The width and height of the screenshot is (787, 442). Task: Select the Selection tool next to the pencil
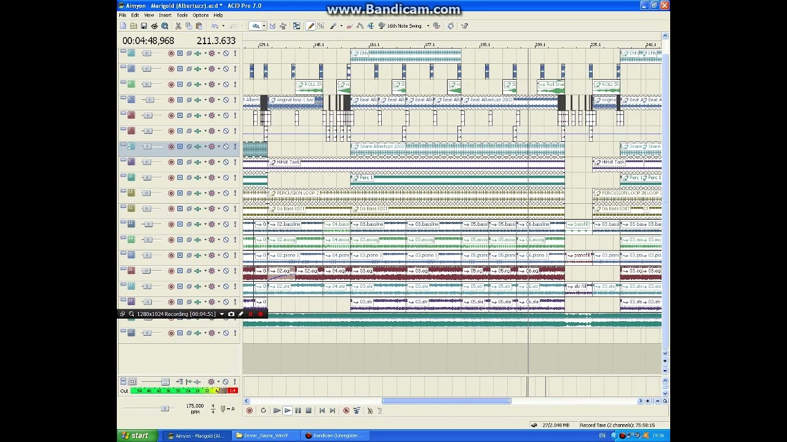pos(321,26)
